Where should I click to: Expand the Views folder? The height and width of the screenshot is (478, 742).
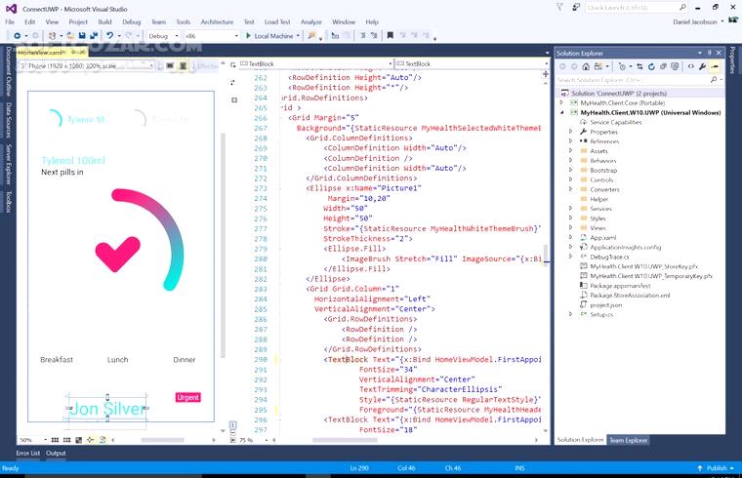(x=571, y=227)
